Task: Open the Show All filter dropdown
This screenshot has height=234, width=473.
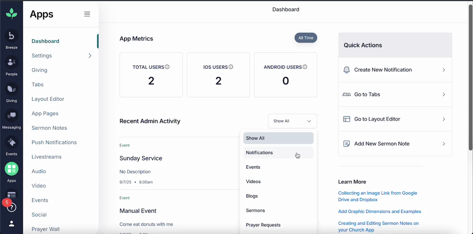Action: 292,121
